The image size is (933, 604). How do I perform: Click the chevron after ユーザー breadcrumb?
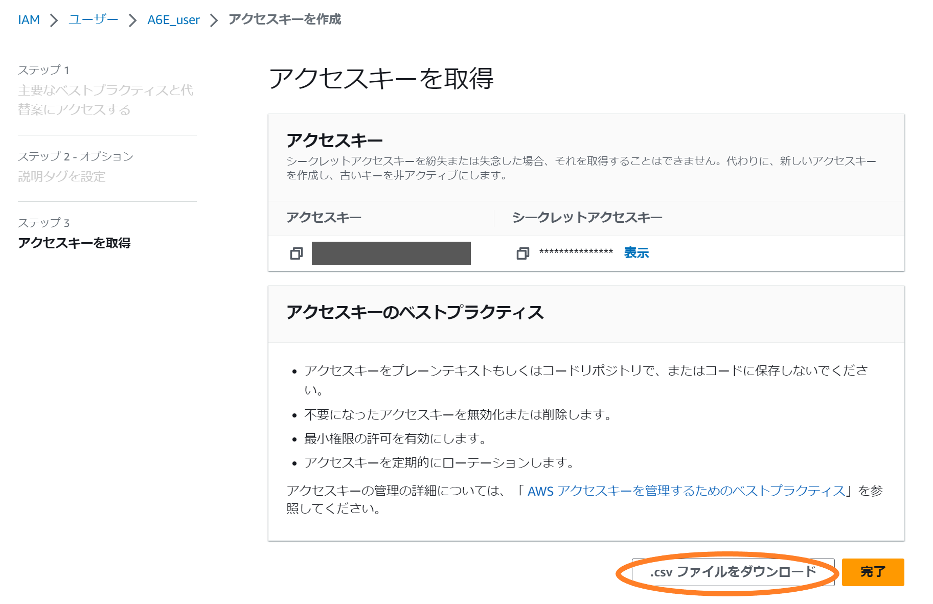click(x=132, y=20)
